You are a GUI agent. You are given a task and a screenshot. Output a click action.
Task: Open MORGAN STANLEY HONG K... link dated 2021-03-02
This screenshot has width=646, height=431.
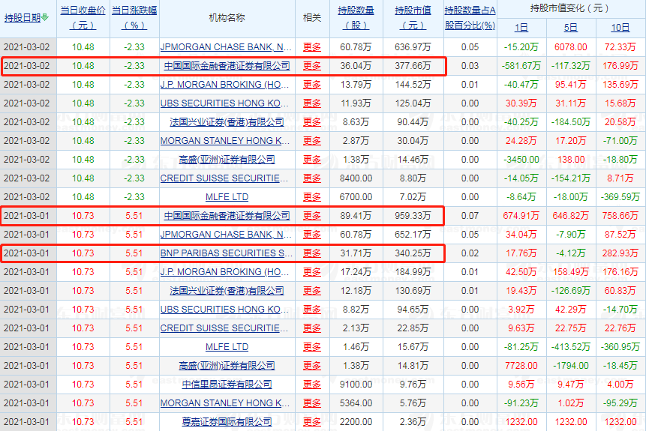(x=225, y=141)
